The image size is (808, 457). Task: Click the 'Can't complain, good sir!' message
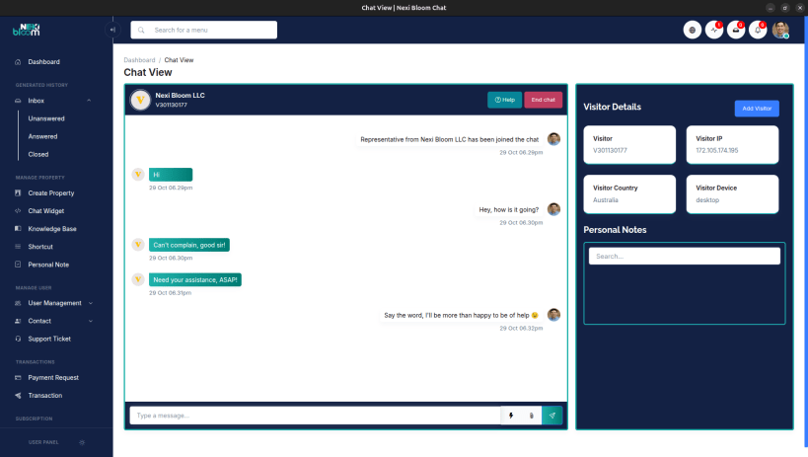click(x=189, y=245)
